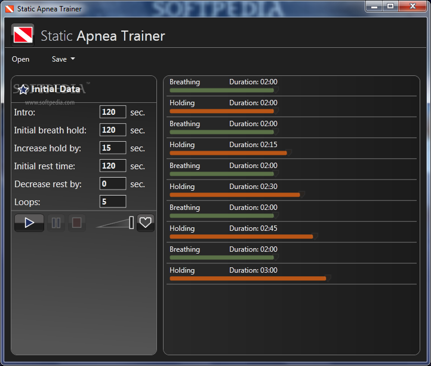431x366 pixels.
Task: Click the Decrease rest by input field
Action: point(113,184)
